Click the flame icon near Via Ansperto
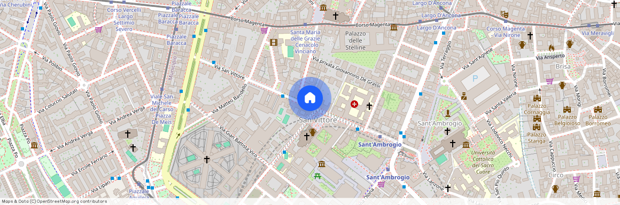Screen dimensions: 620x205 coord(551,48)
